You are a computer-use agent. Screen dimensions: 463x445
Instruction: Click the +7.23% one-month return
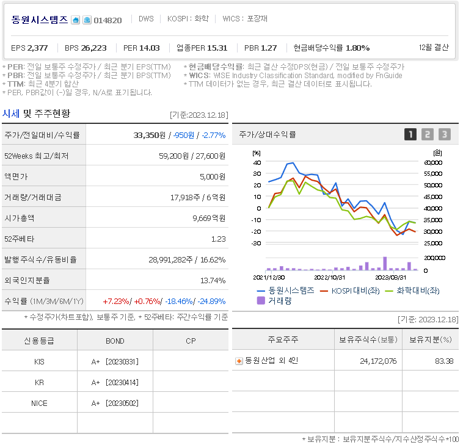click(116, 302)
